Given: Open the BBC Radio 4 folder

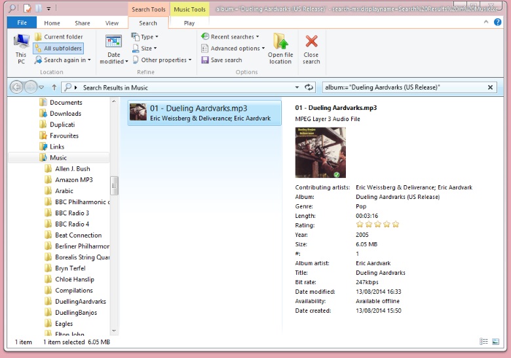Looking at the screenshot, I should pos(67,224).
